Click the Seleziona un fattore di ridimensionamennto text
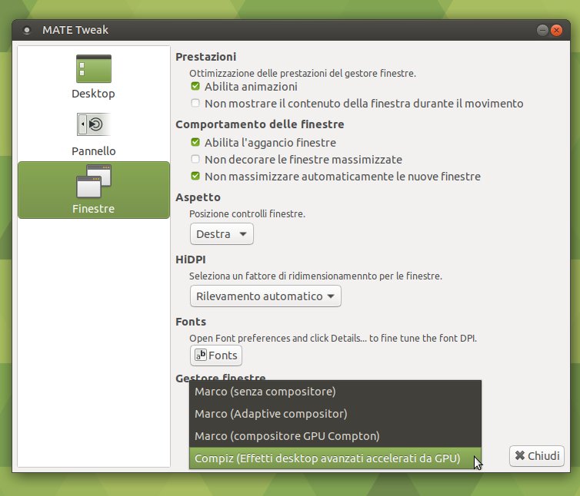The height and width of the screenshot is (496, 580). [315, 276]
